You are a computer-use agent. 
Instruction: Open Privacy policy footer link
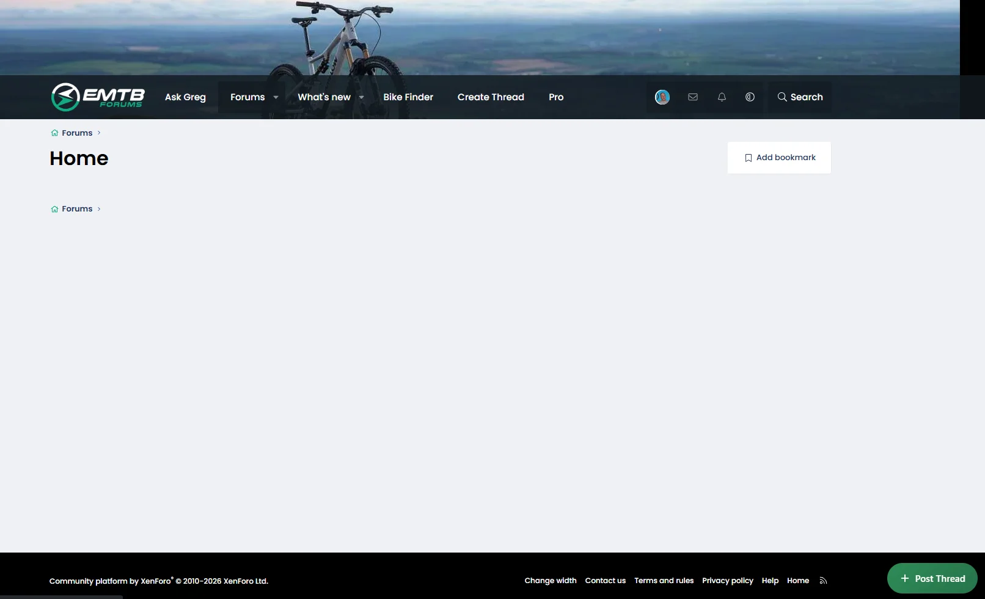click(728, 581)
